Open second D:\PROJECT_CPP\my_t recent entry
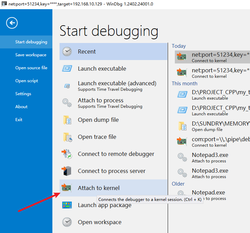Viewport: 250px width, 233px height. 212,110
